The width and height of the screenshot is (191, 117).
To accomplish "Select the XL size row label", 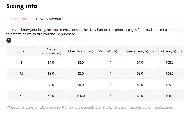I will pyautogui.click(x=22, y=96).
